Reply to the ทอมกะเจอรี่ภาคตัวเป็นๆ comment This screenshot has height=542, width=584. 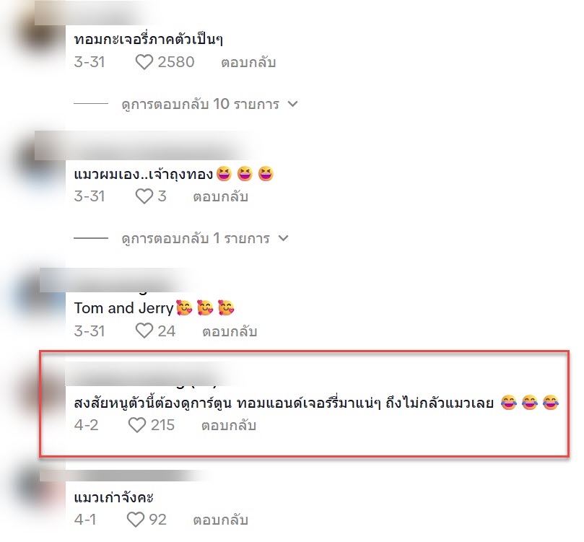point(248,62)
